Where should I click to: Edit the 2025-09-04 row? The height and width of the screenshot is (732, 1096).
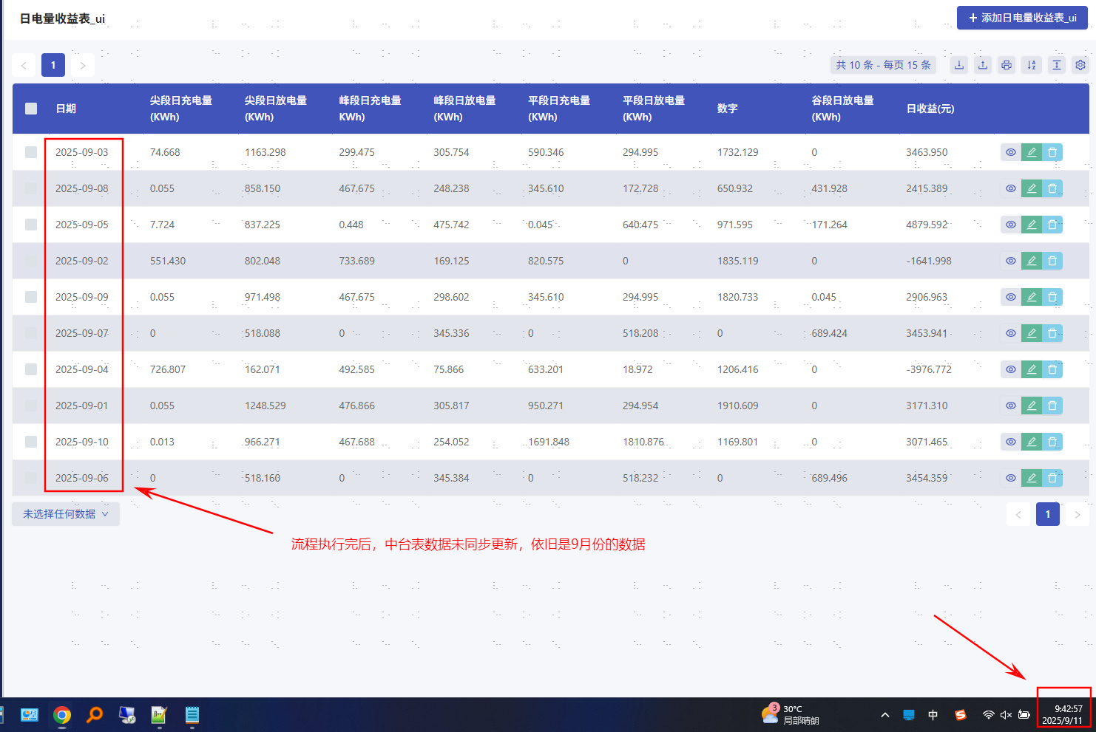(x=1032, y=369)
